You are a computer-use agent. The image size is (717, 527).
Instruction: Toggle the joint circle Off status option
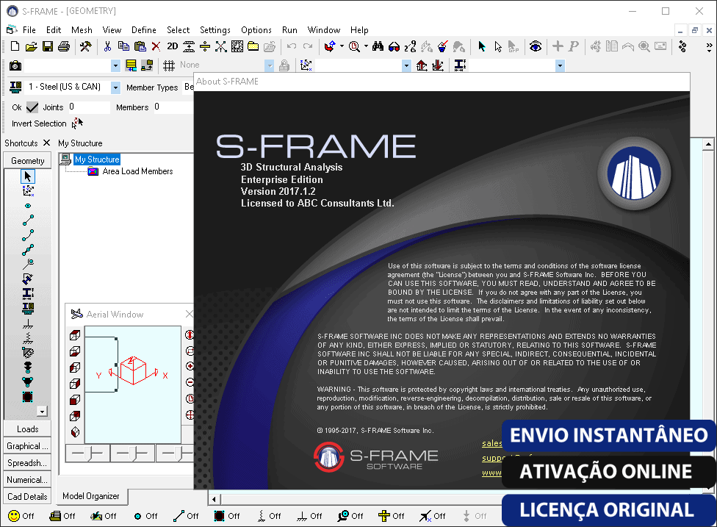pos(145,516)
